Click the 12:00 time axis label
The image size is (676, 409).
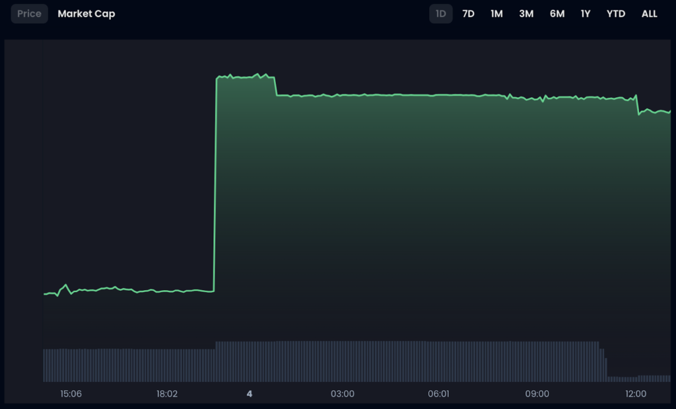pyautogui.click(x=636, y=394)
